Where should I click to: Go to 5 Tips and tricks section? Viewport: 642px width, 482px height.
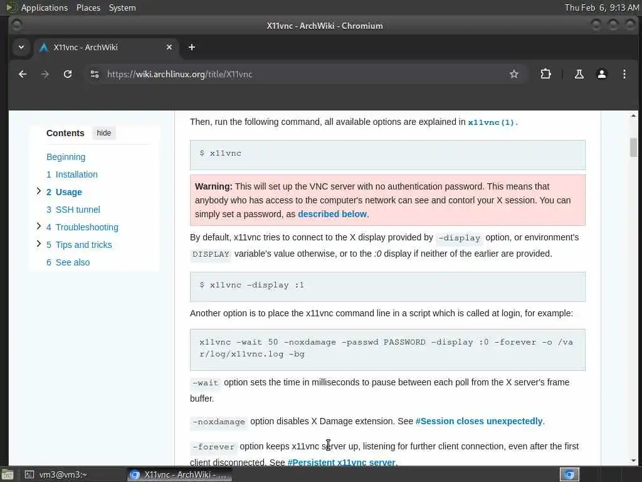point(79,245)
